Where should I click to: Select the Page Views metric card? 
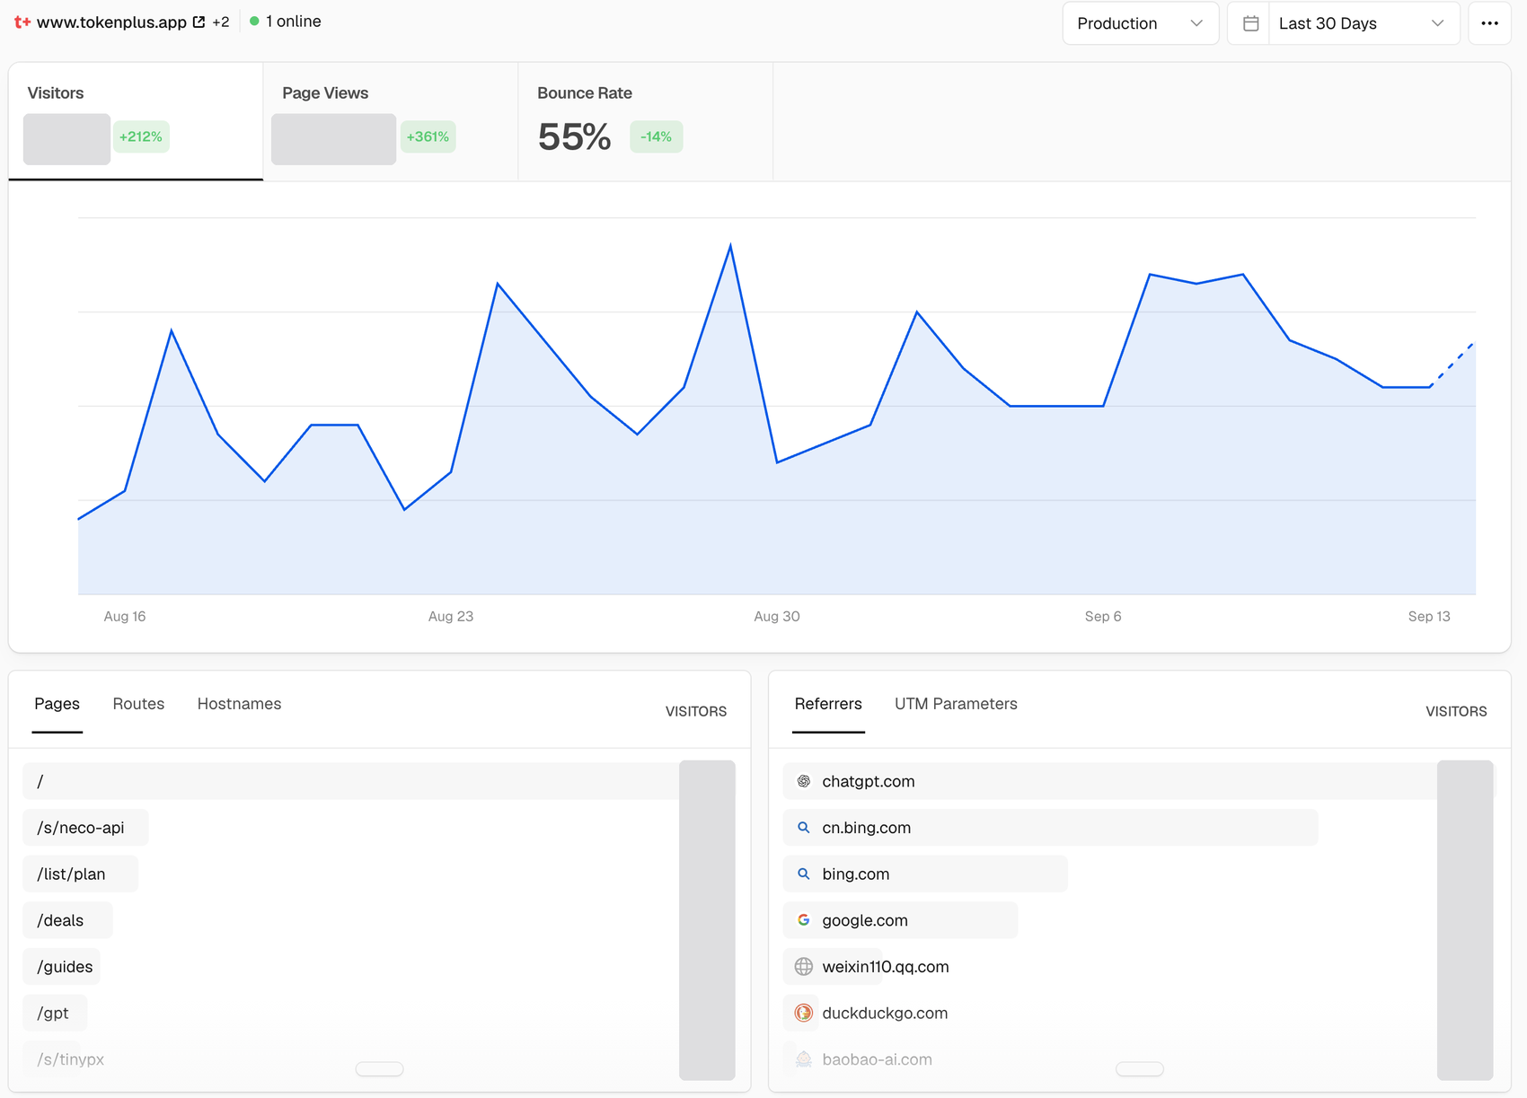[x=391, y=122]
